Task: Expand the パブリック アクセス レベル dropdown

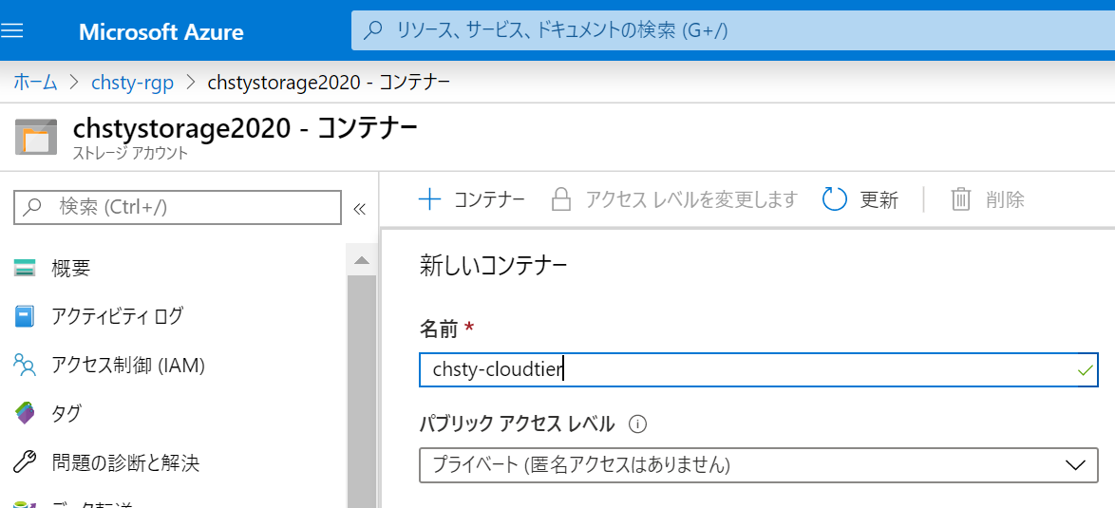Action: (758, 465)
